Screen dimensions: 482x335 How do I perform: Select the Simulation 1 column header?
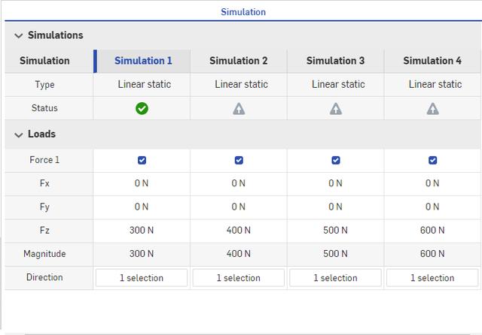(143, 61)
